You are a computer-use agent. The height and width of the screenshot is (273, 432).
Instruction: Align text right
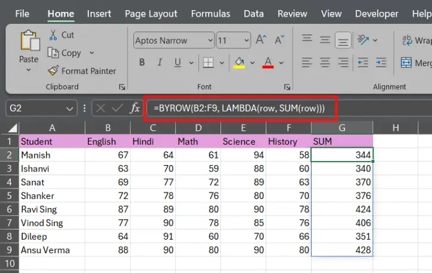(343, 63)
